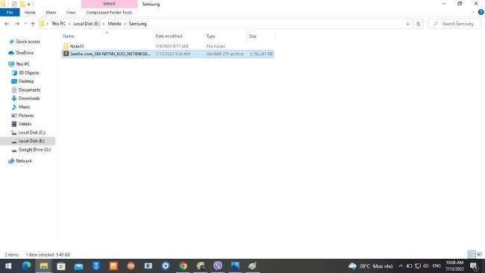Click Local Disk (E:) breadcrumb
485x273 pixels.
(x=87, y=24)
